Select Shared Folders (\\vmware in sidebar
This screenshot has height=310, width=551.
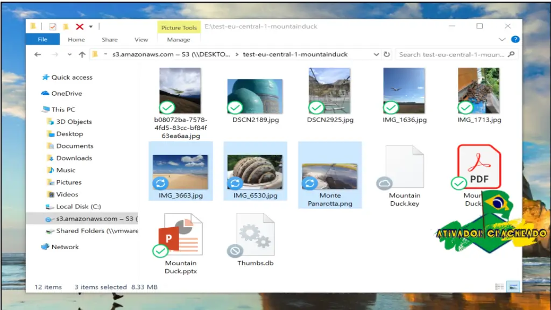[x=92, y=231]
